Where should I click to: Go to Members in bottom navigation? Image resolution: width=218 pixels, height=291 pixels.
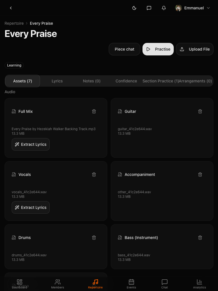[x=58, y=284]
